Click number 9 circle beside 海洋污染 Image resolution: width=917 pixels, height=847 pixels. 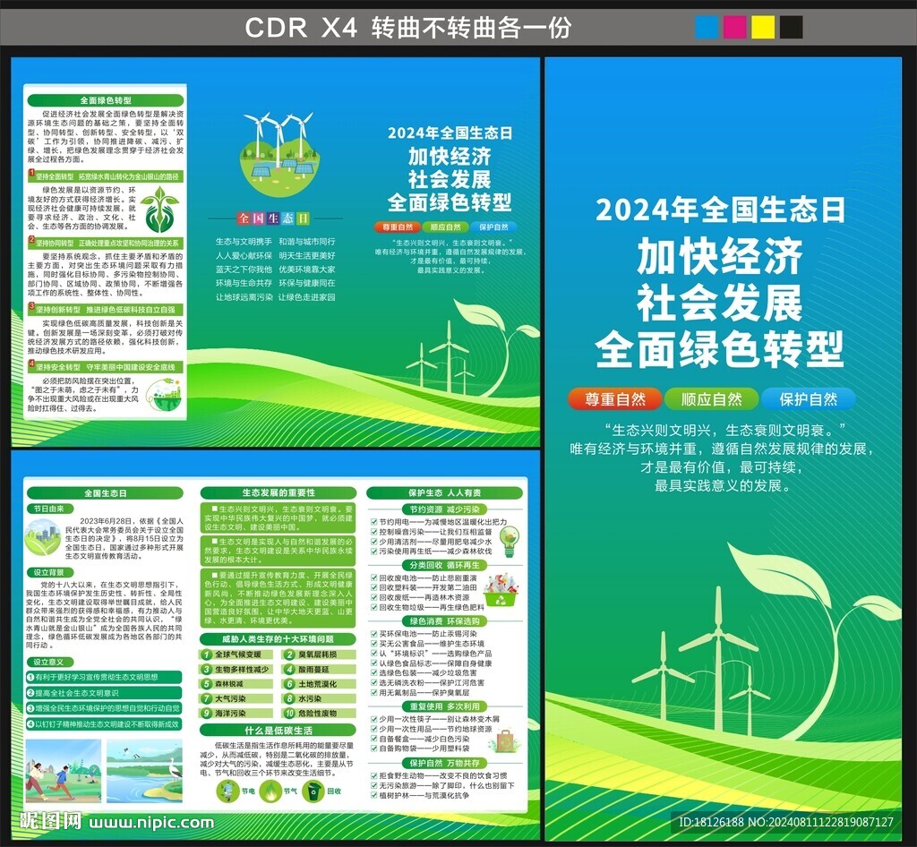(x=207, y=713)
